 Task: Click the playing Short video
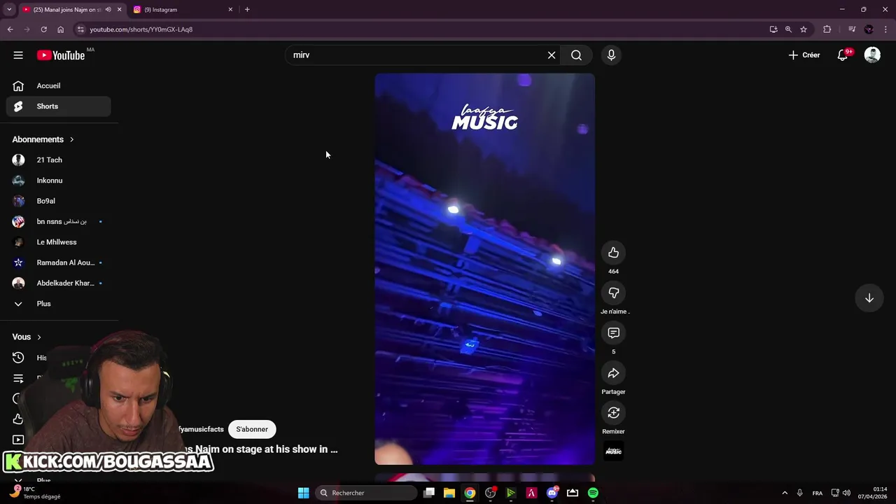[x=484, y=269]
